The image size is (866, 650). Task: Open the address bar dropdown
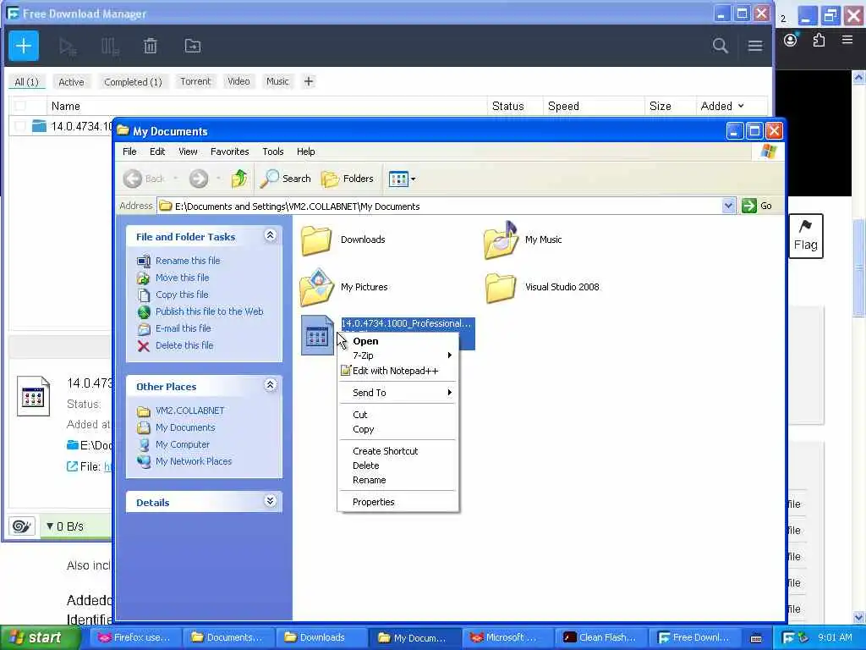[728, 206]
